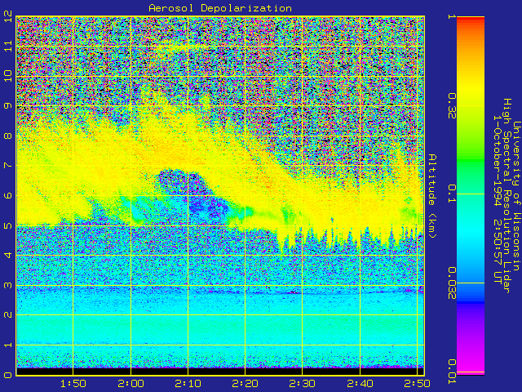Click the 'Aerosol Depolarization' plot title
Image resolution: width=522 pixels, height=392 pixels.
click(220, 8)
